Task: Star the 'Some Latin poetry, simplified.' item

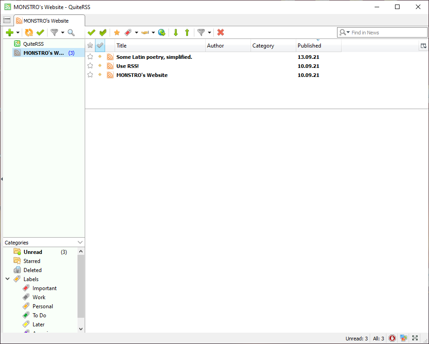Action: [90, 57]
